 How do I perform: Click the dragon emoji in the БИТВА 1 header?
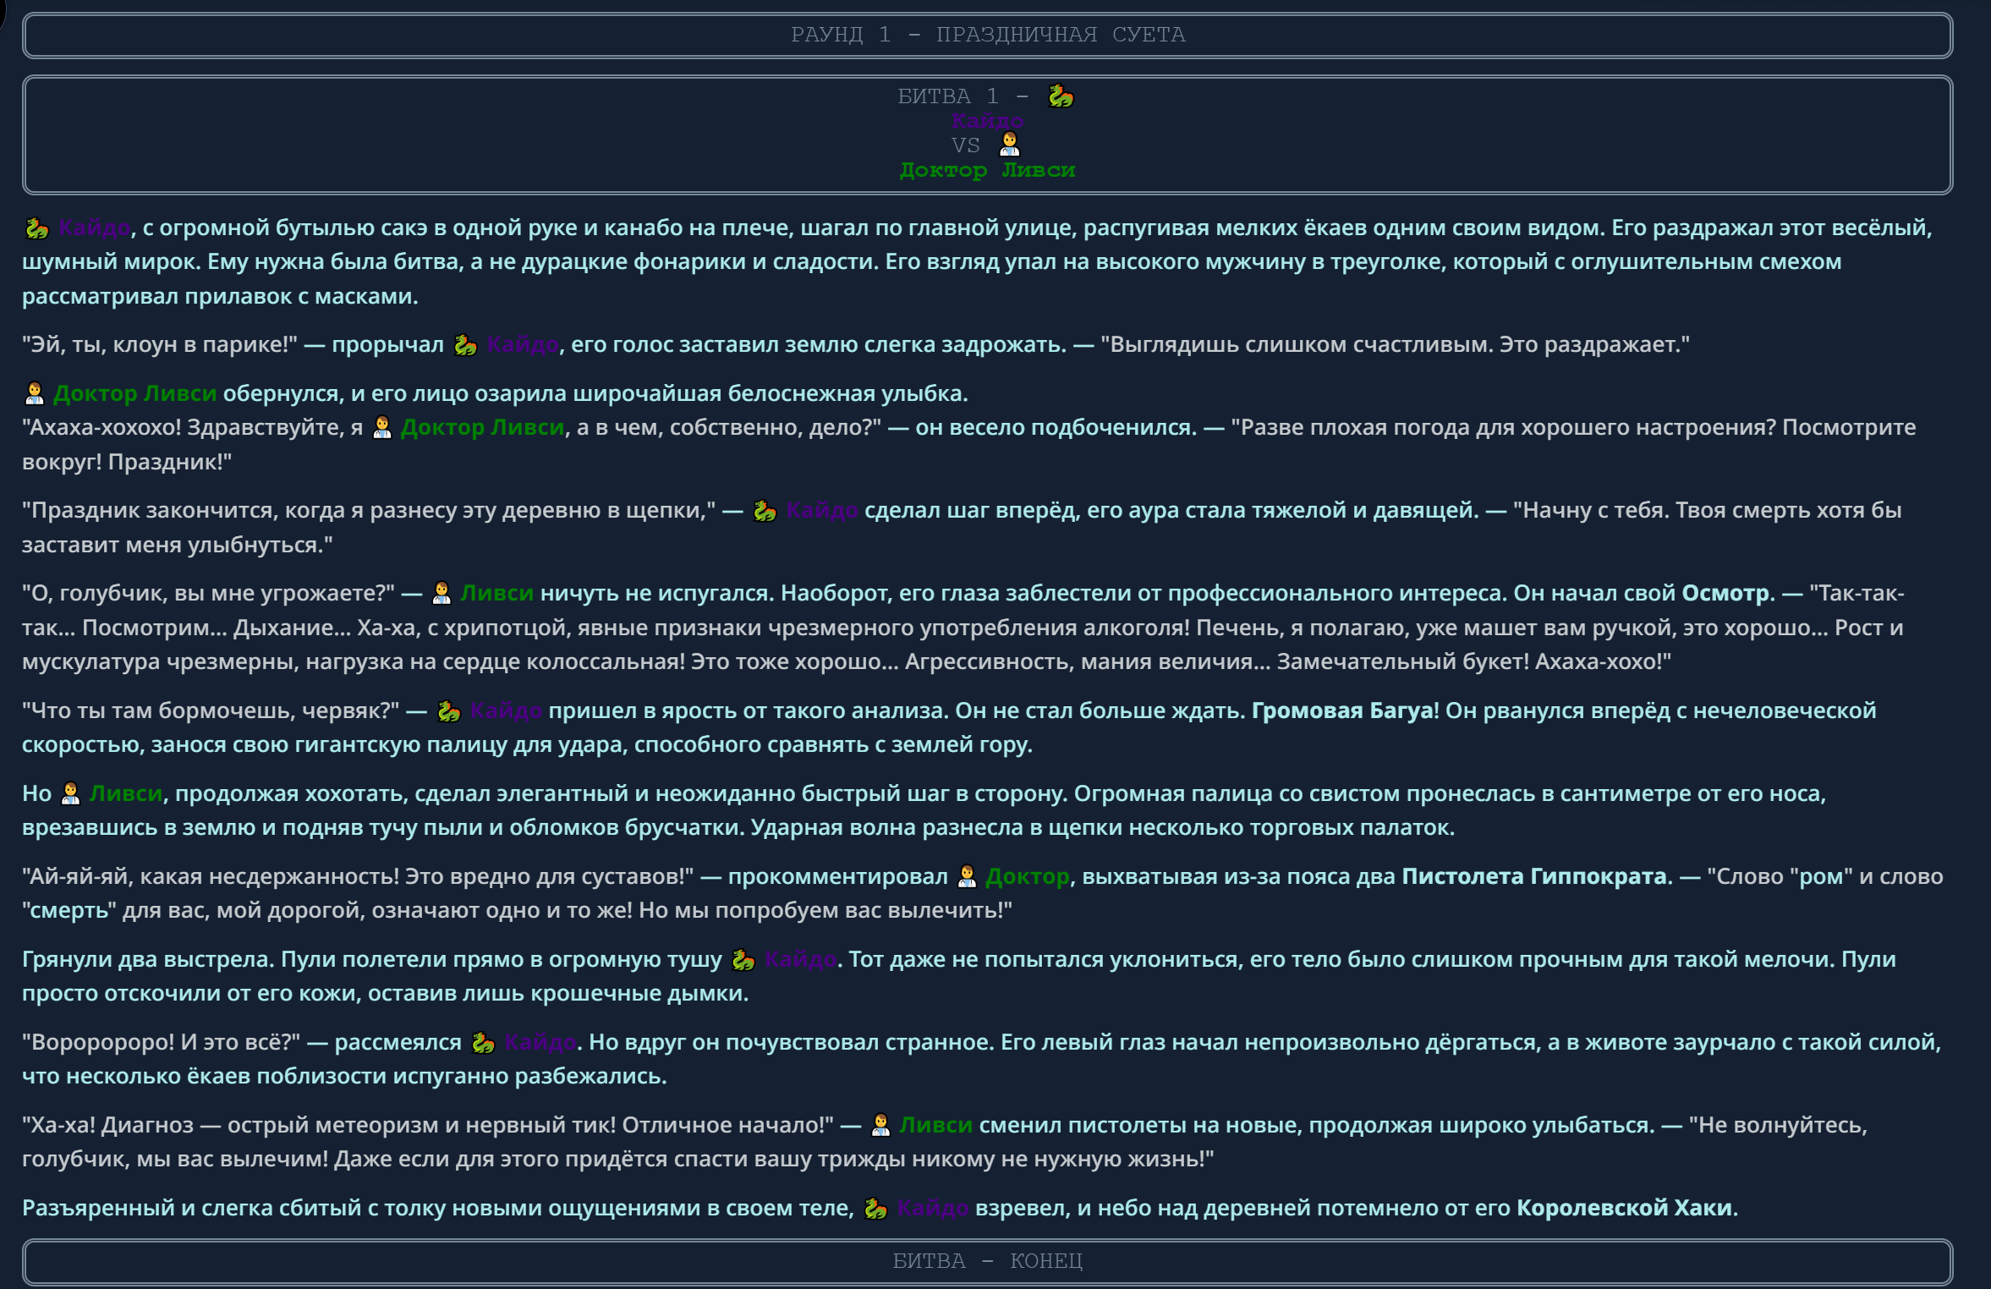point(1061,96)
